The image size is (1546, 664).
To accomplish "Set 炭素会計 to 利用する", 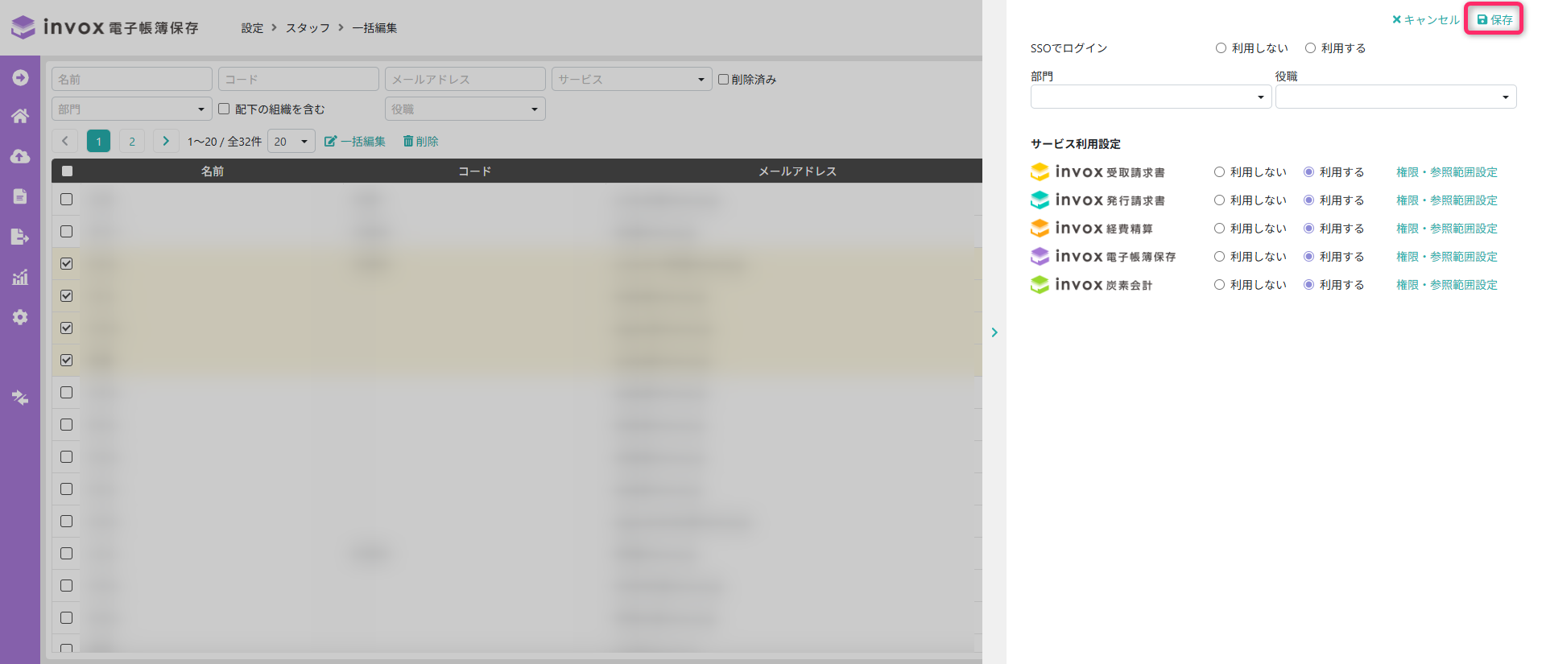I will (1308, 285).
